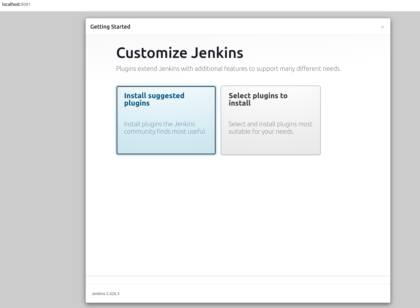Click the footer bar of the dialog
This screenshot has height=308, width=420.
click(238, 294)
